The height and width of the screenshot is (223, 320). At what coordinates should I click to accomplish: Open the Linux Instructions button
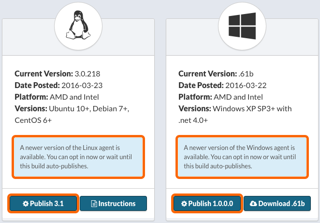pos(113,203)
